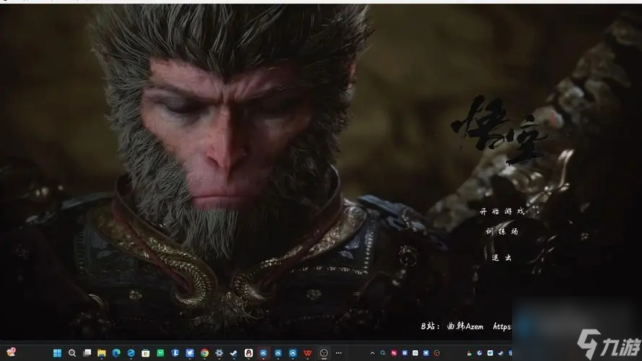Expand hidden system tray icons chevron
642x361 pixels.
372,353
